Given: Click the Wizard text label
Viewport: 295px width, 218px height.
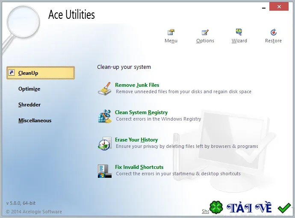Looking at the screenshot, I should [239, 41].
